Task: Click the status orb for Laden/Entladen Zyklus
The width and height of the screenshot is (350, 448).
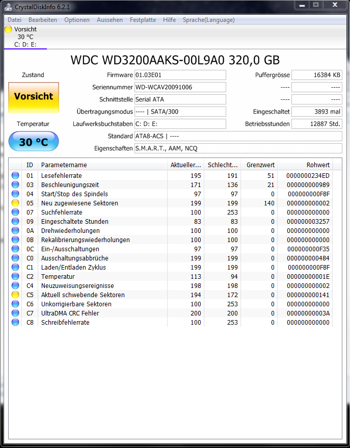Action: [x=15, y=267]
